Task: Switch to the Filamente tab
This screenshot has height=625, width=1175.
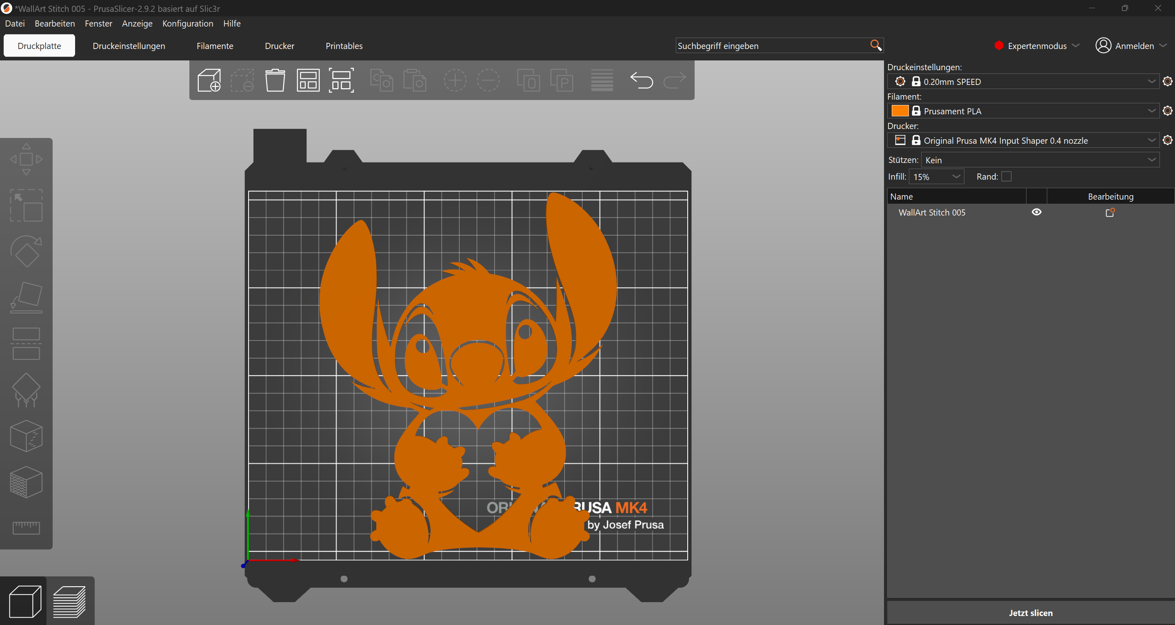Action: [215, 46]
